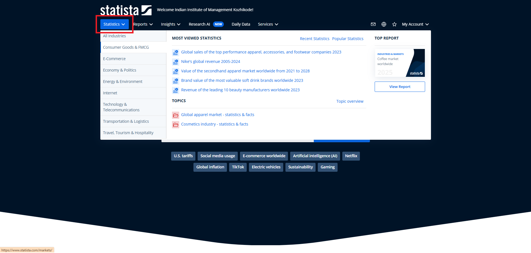Open the Topic overview link
Viewport: 531px width, 253px height.
click(350, 101)
